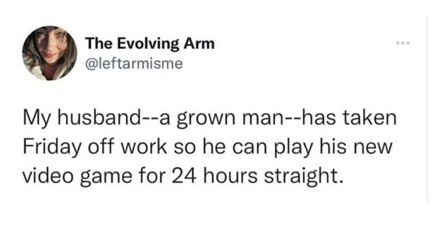Click the tweet text body
434x227 pixels.
click(210, 148)
